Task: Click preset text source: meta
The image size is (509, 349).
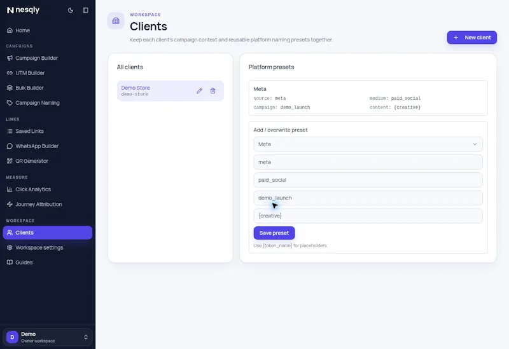Action: (x=269, y=99)
